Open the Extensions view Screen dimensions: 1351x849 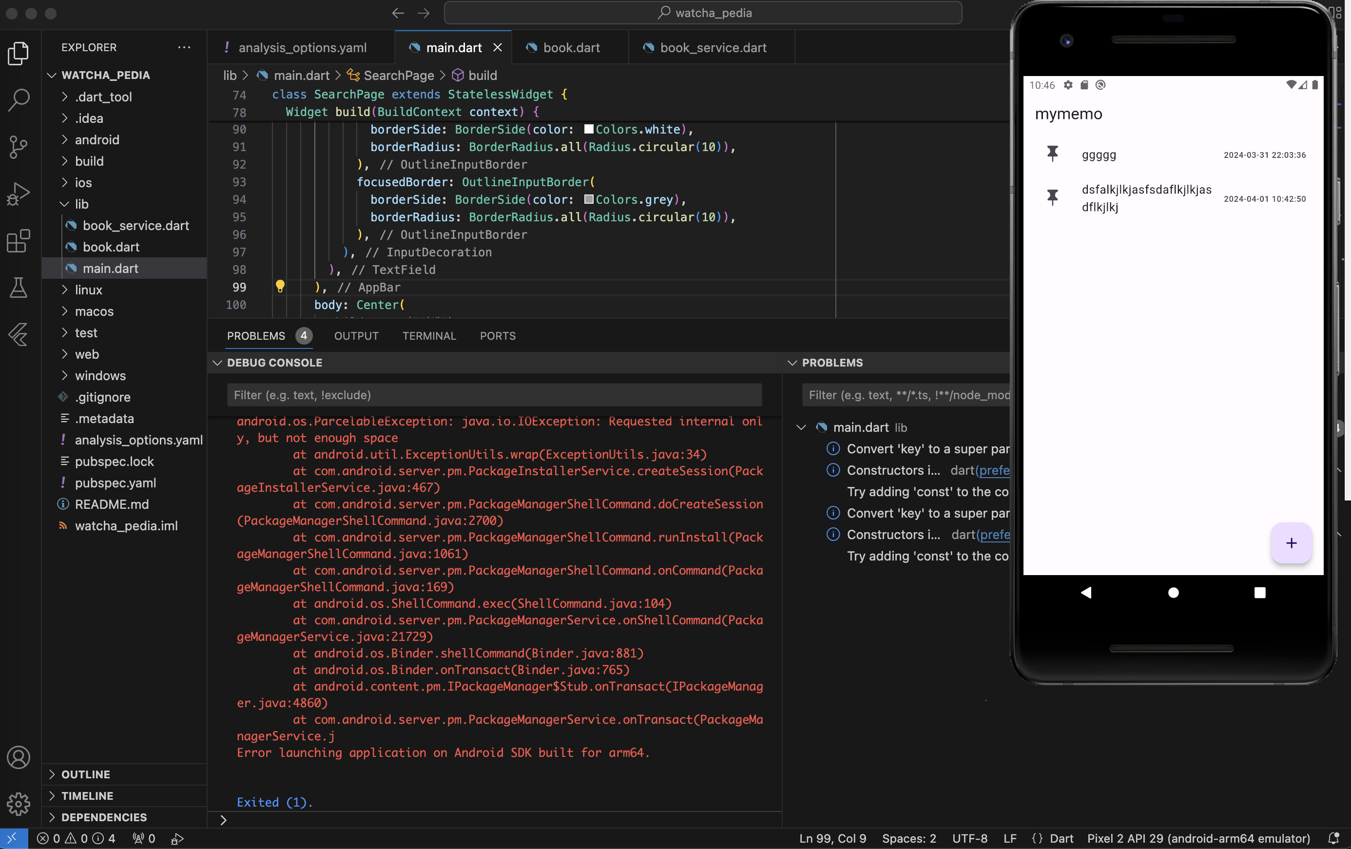pyautogui.click(x=19, y=241)
